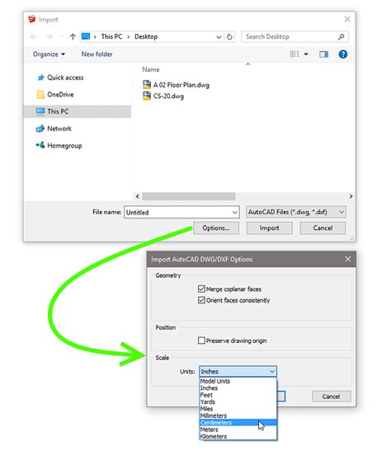Expand the address bar history dropdown
Image resolution: width=391 pixels, height=455 pixels.
click(219, 37)
